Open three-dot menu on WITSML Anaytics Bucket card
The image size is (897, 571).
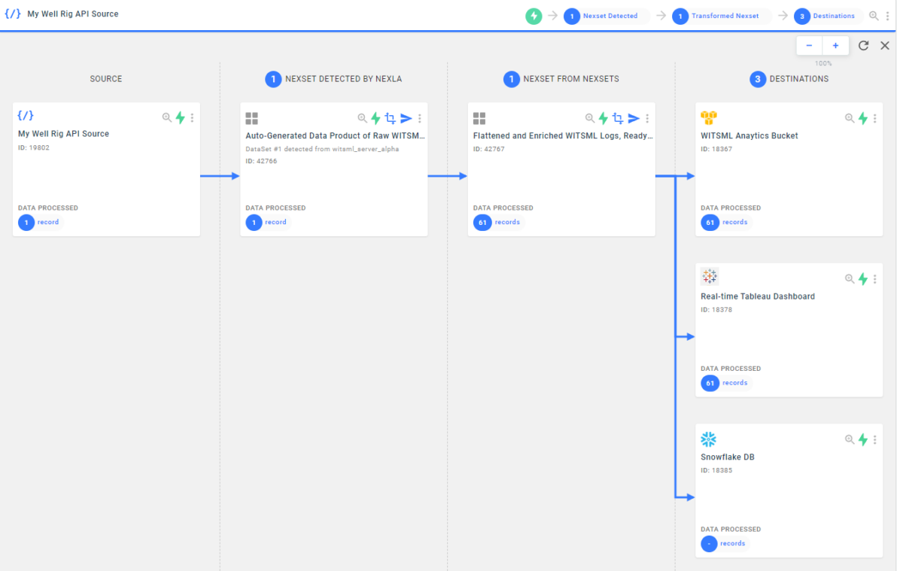(x=874, y=118)
